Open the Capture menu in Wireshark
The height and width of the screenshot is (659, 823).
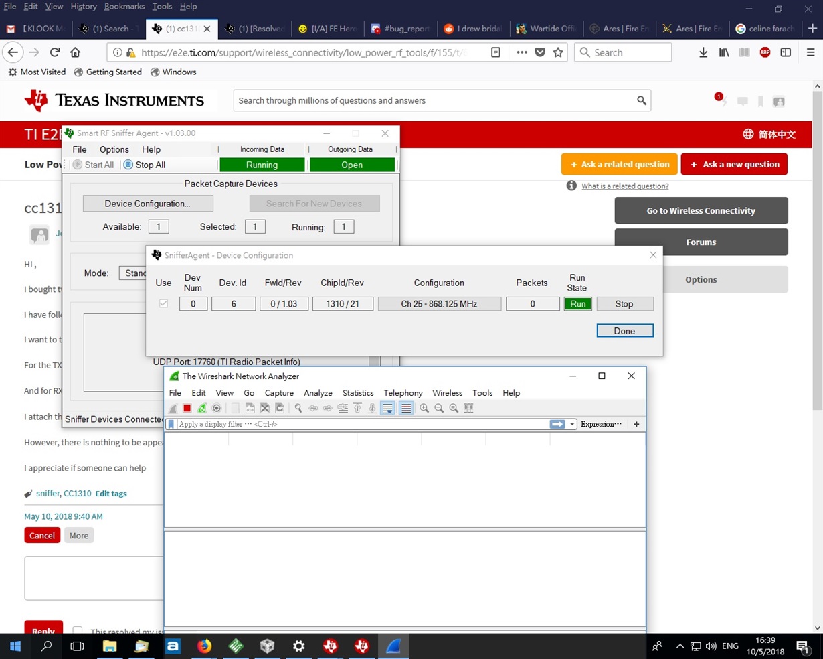coord(279,393)
